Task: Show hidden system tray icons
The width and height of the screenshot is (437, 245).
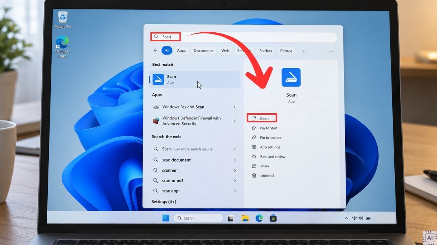Action: pyautogui.click(x=346, y=218)
